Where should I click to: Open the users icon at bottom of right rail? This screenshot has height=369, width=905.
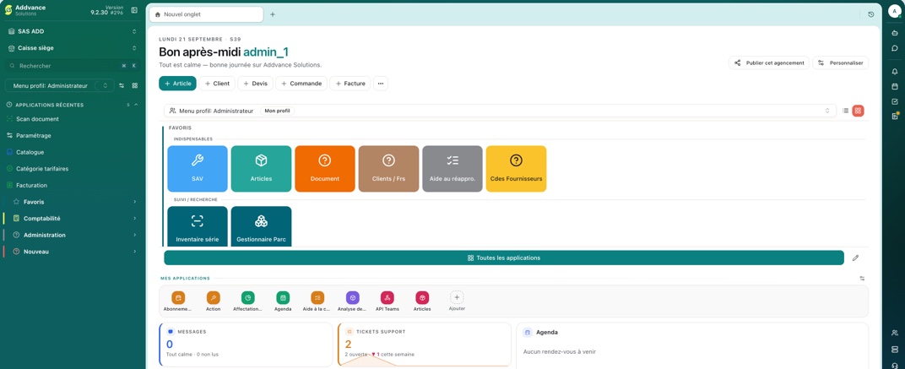(x=895, y=334)
